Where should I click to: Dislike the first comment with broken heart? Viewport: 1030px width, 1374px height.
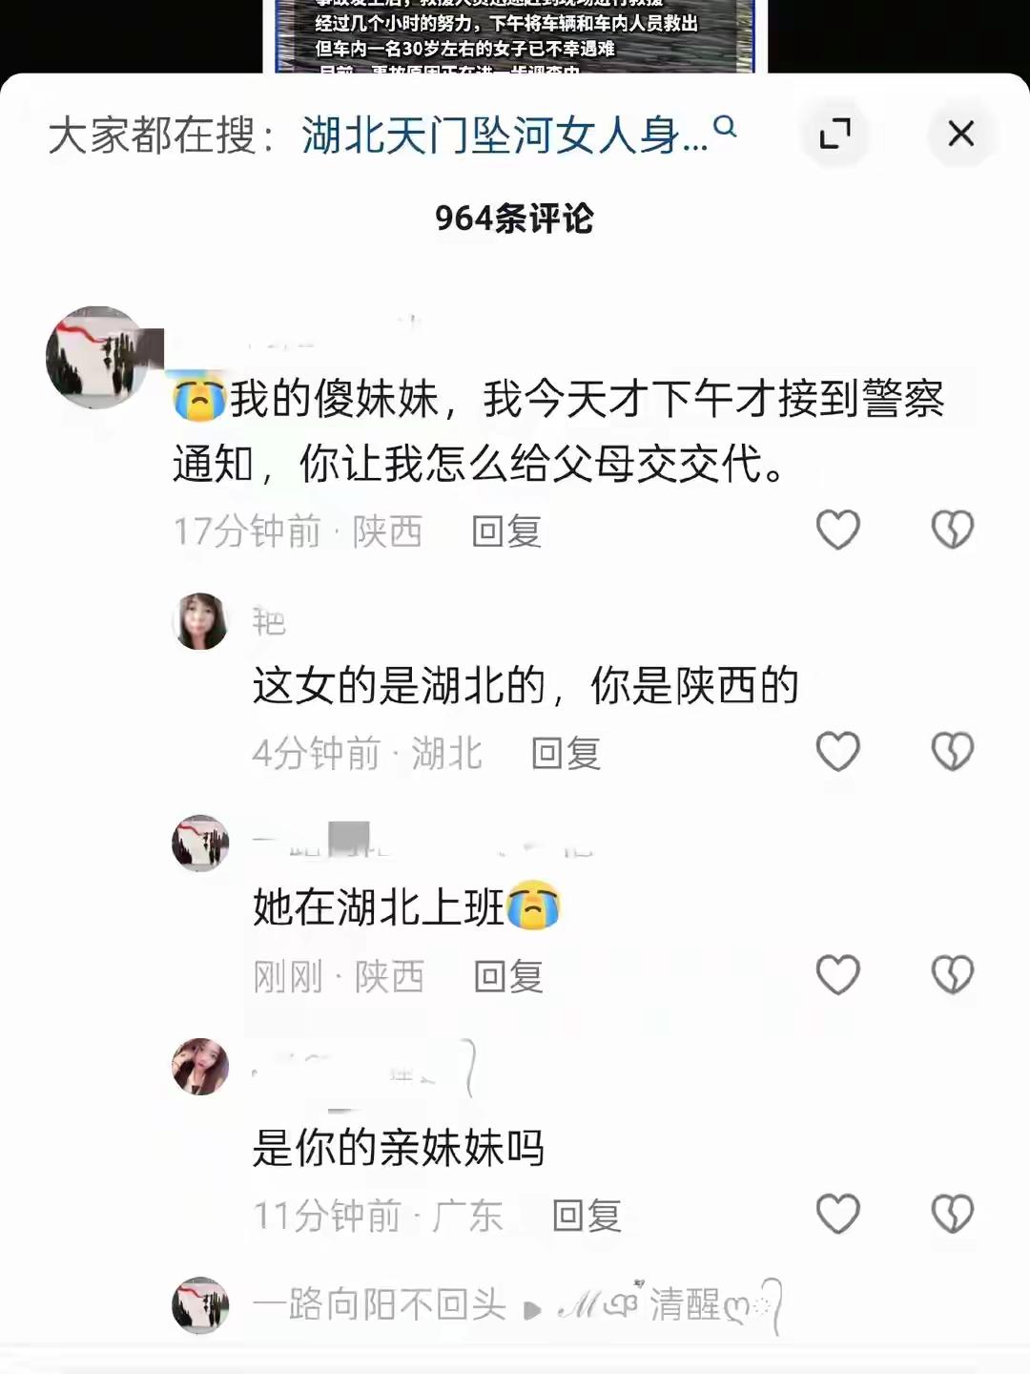point(953,530)
